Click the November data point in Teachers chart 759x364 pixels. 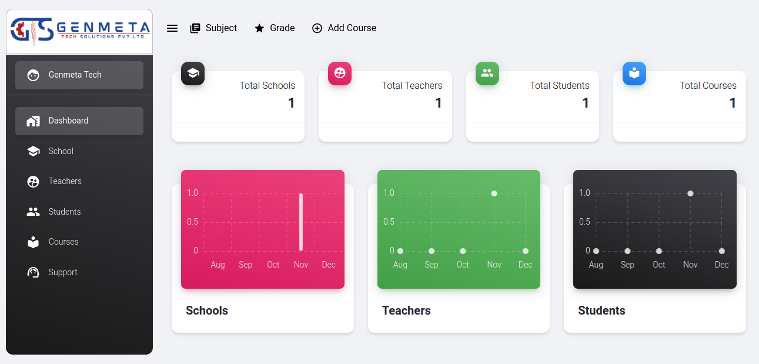[x=494, y=193]
